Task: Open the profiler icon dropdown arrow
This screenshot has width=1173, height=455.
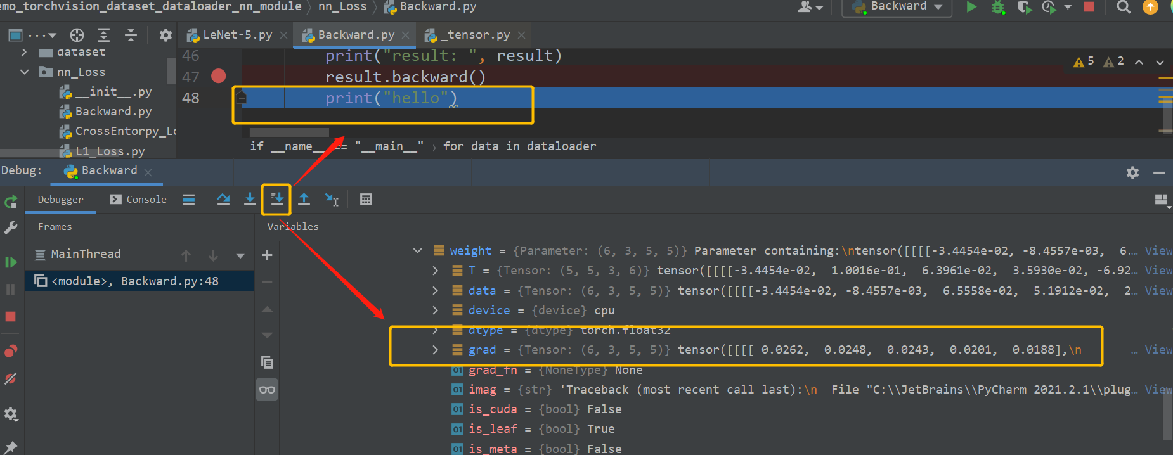Action: [x=1068, y=7]
